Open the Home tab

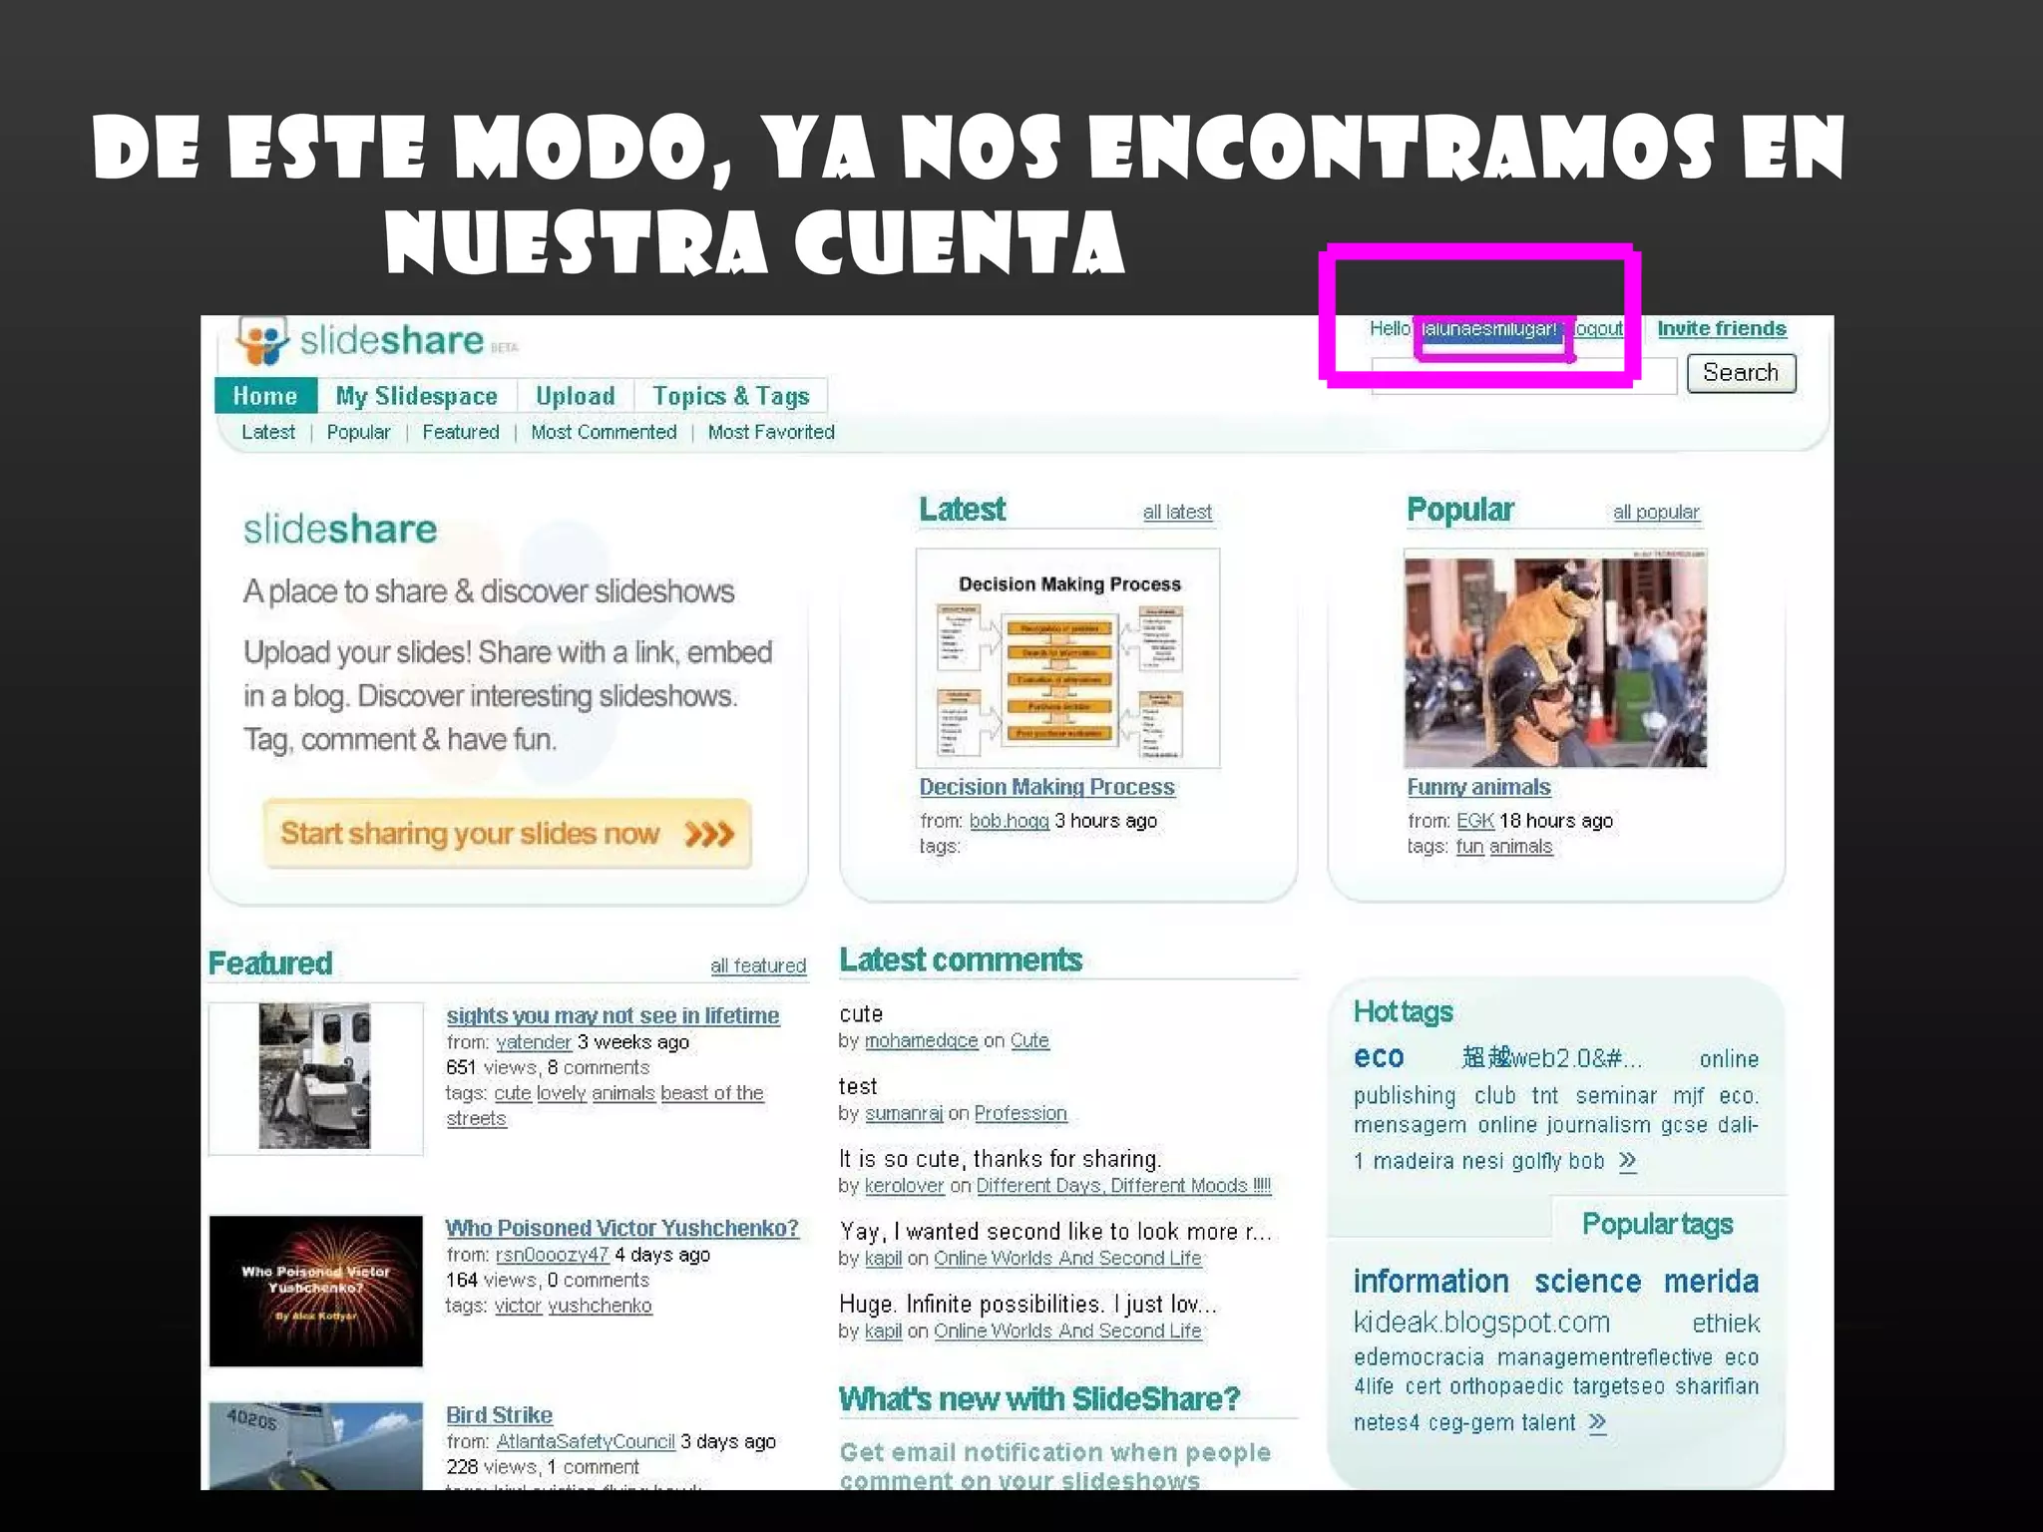[x=265, y=396]
